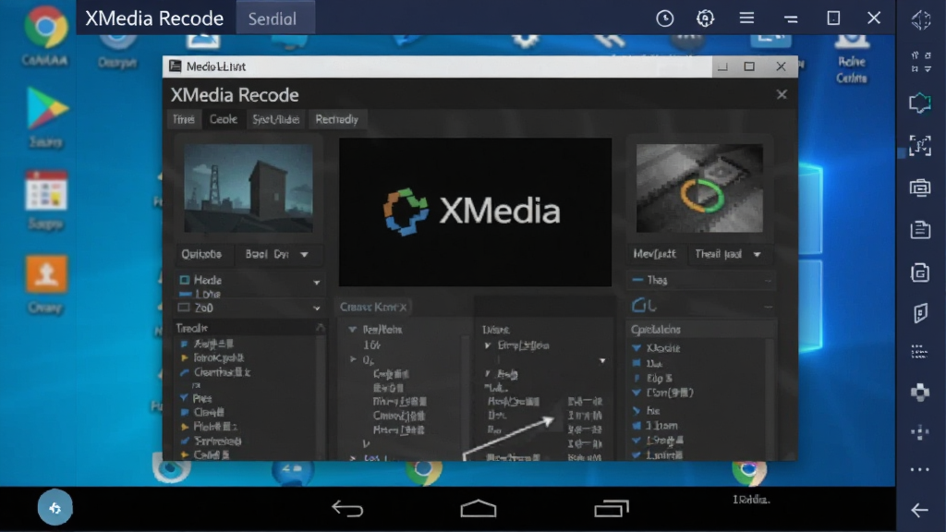Close the XMedia Recode dialog panel
The width and height of the screenshot is (946, 532).
tap(782, 95)
